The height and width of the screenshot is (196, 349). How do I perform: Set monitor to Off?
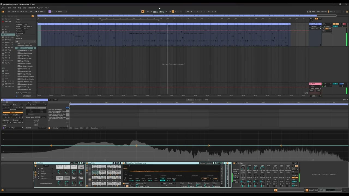click(x=330, y=29)
